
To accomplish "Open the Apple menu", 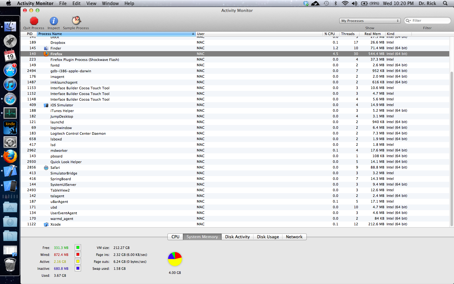I will point(9,3).
